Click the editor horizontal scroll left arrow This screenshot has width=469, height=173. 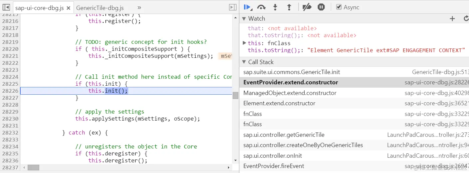pyautogui.click(x=24, y=168)
